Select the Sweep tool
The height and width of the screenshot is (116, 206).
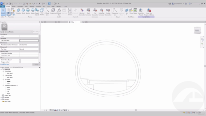(33, 11)
